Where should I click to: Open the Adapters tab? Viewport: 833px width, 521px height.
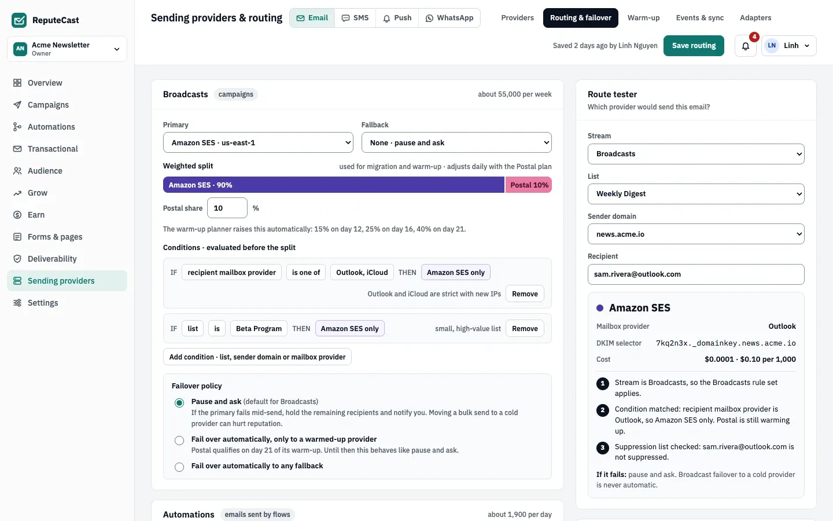(755, 18)
